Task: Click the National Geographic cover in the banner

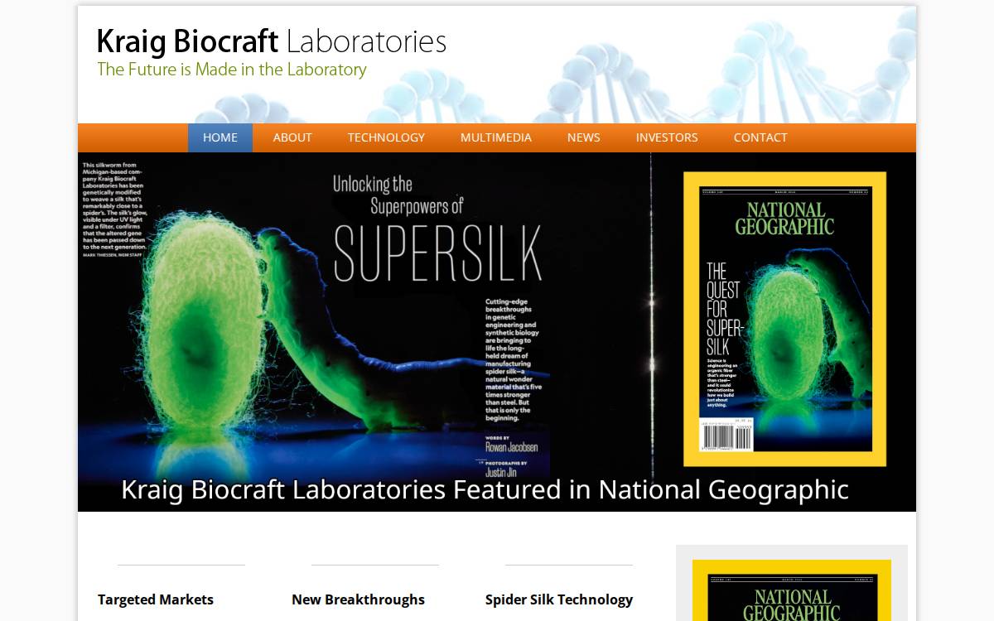Action: pyautogui.click(x=784, y=319)
